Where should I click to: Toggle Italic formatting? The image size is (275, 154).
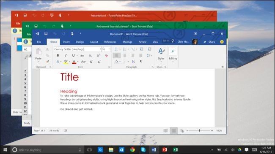[66, 55]
